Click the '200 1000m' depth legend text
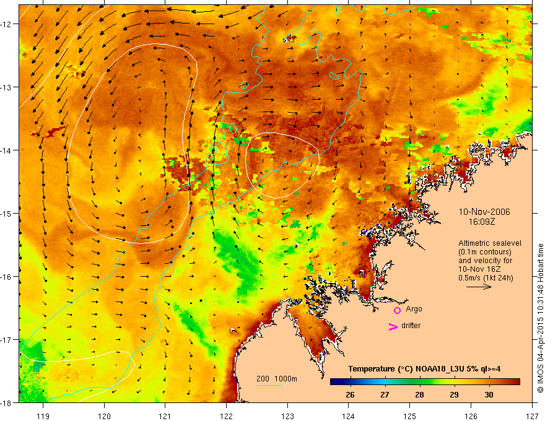The width and height of the screenshot is (545, 421). (277, 379)
